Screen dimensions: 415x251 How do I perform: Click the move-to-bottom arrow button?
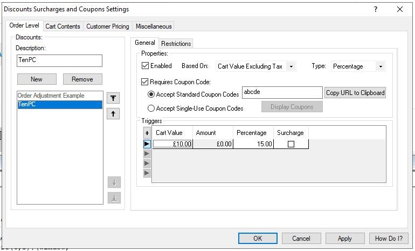(x=113, y=198)
